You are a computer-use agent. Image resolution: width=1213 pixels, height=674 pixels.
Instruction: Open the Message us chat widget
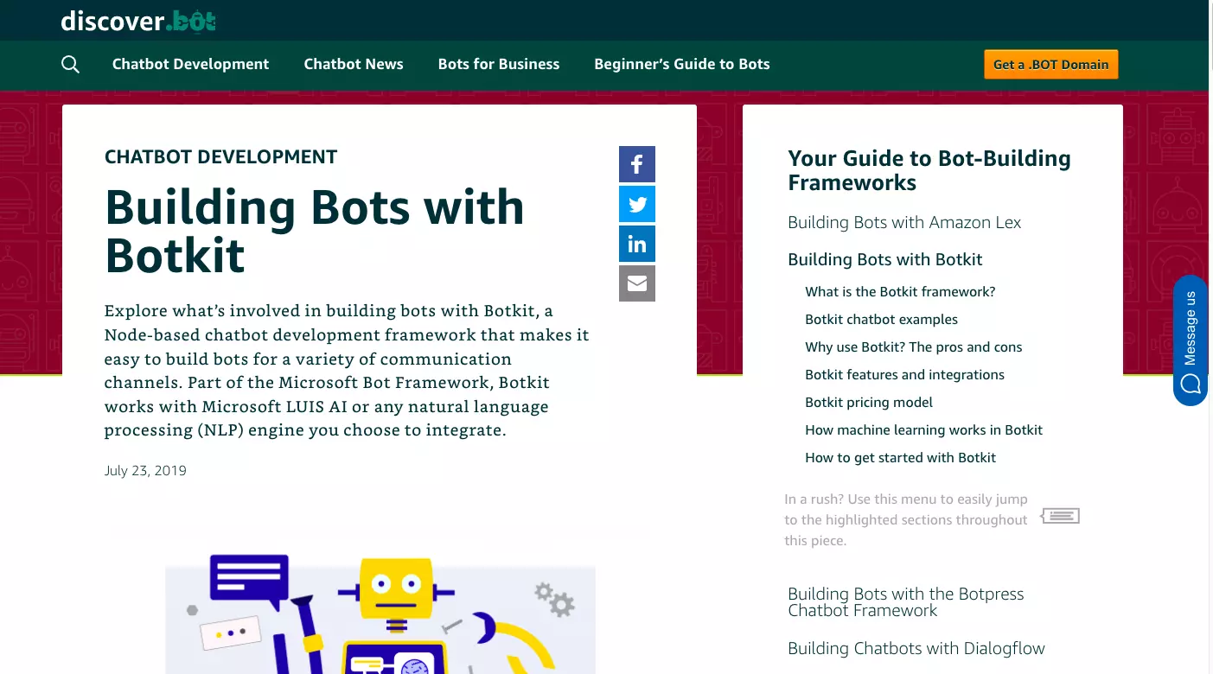(x=1191, y=340)
